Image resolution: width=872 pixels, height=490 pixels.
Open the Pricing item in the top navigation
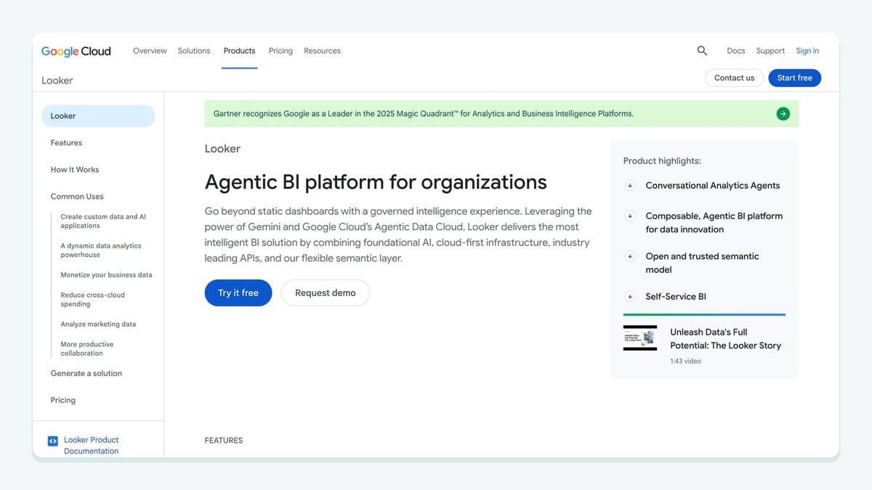(280, 51)
